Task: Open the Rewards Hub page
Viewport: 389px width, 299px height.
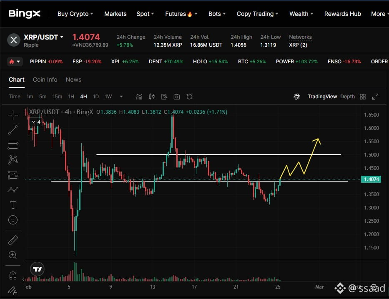Action: 343,14
